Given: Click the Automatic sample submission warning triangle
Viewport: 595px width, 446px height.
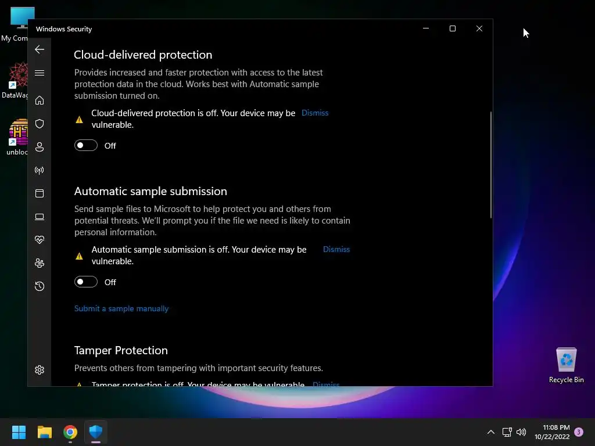Looking at the screenshot, I should click(79, 256).
